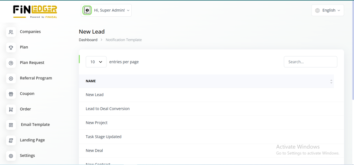Click the Coupon gift icon
Viewport: 354px width, 165px height.
(x=11, y=94)
